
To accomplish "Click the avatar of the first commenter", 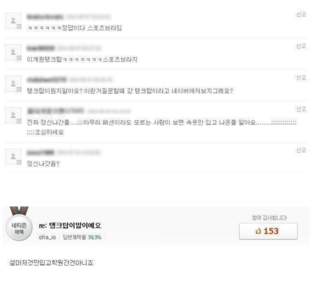I will point(13,21).
